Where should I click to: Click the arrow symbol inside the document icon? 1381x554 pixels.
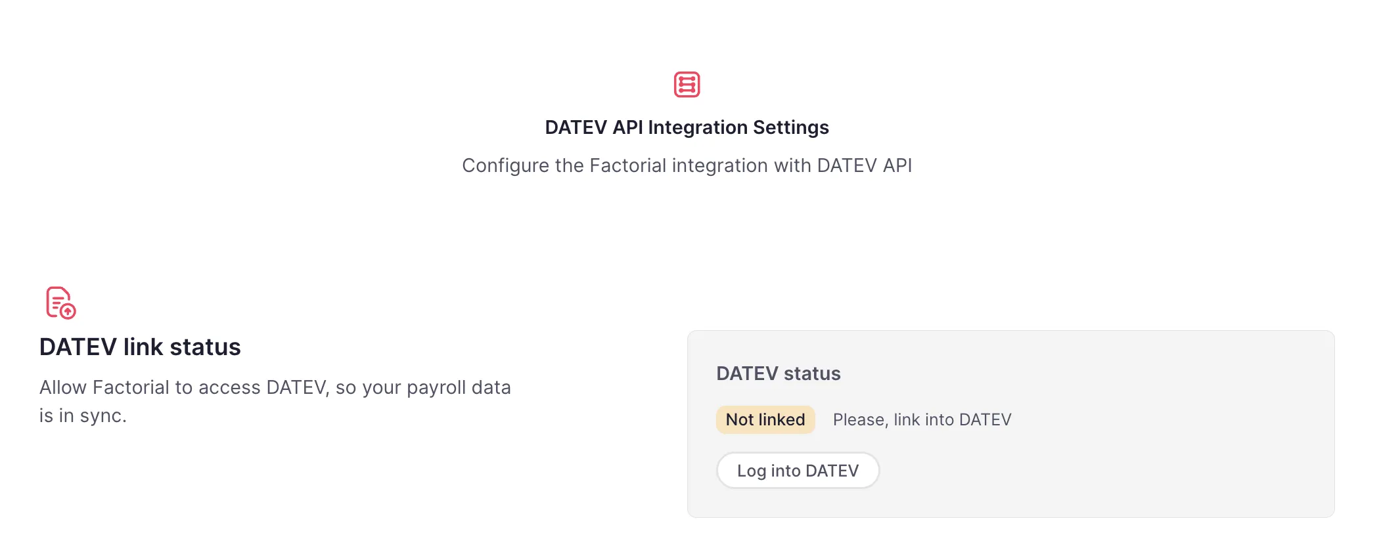coord(66,312)
